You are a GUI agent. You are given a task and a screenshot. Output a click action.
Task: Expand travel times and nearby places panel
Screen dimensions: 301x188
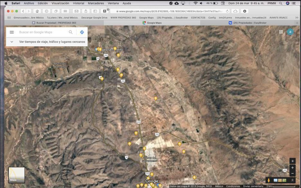(12, 42)
